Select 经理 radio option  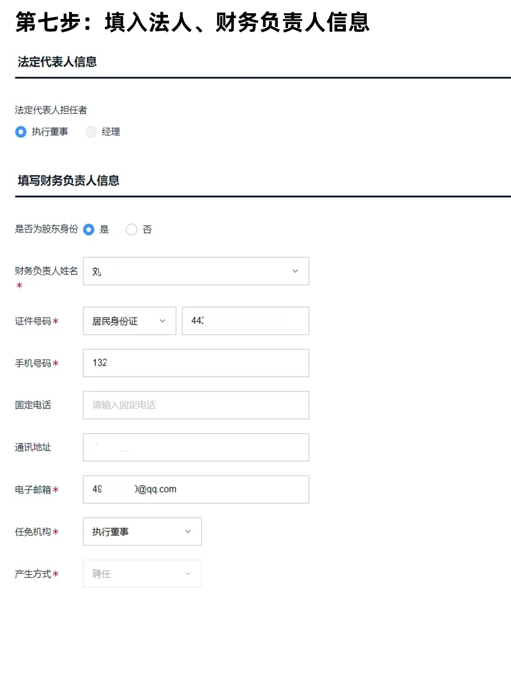pos(91,132)
